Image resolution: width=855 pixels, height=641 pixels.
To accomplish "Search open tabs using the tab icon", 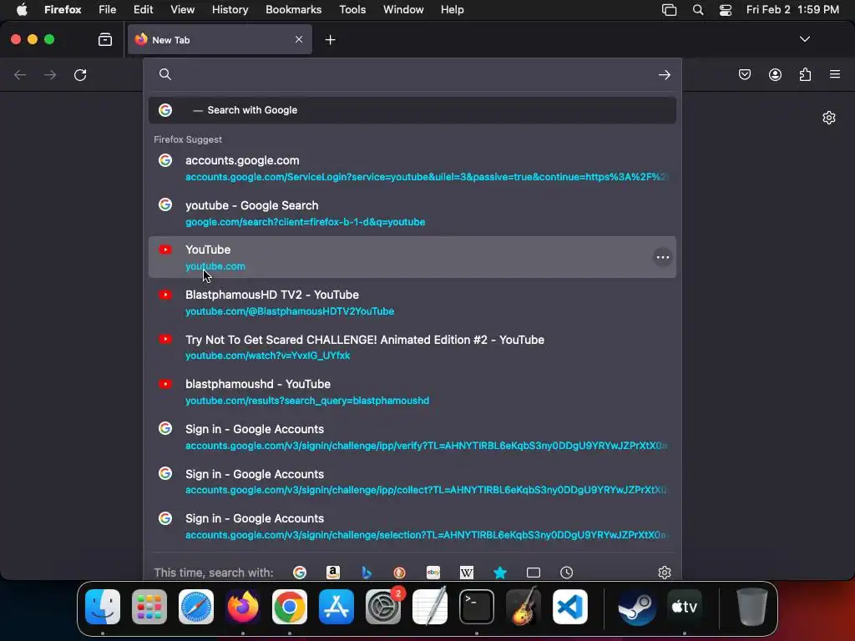I will click(x=534, y=573).
